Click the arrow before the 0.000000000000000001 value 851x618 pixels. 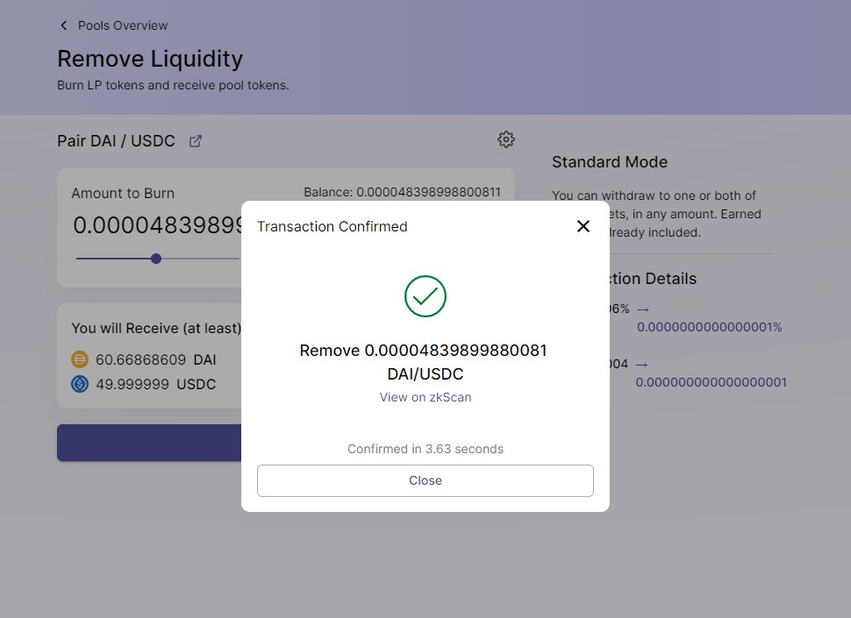643,364
